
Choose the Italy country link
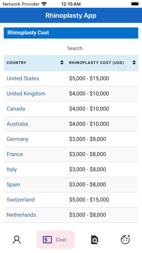(x=12, y=169)
